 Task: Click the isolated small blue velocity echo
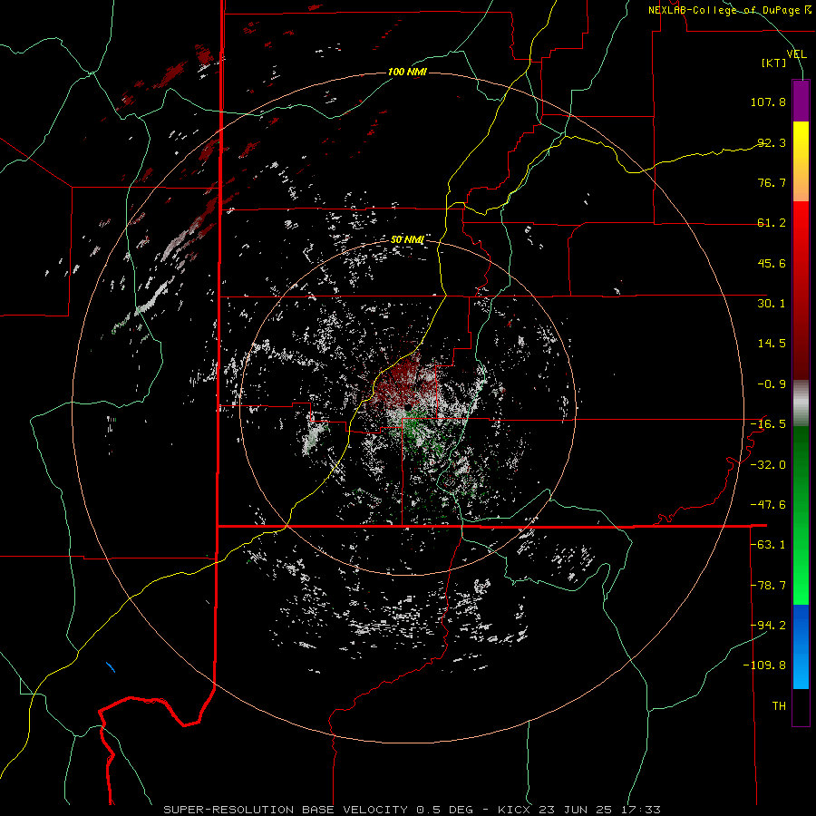coord(111,667)
